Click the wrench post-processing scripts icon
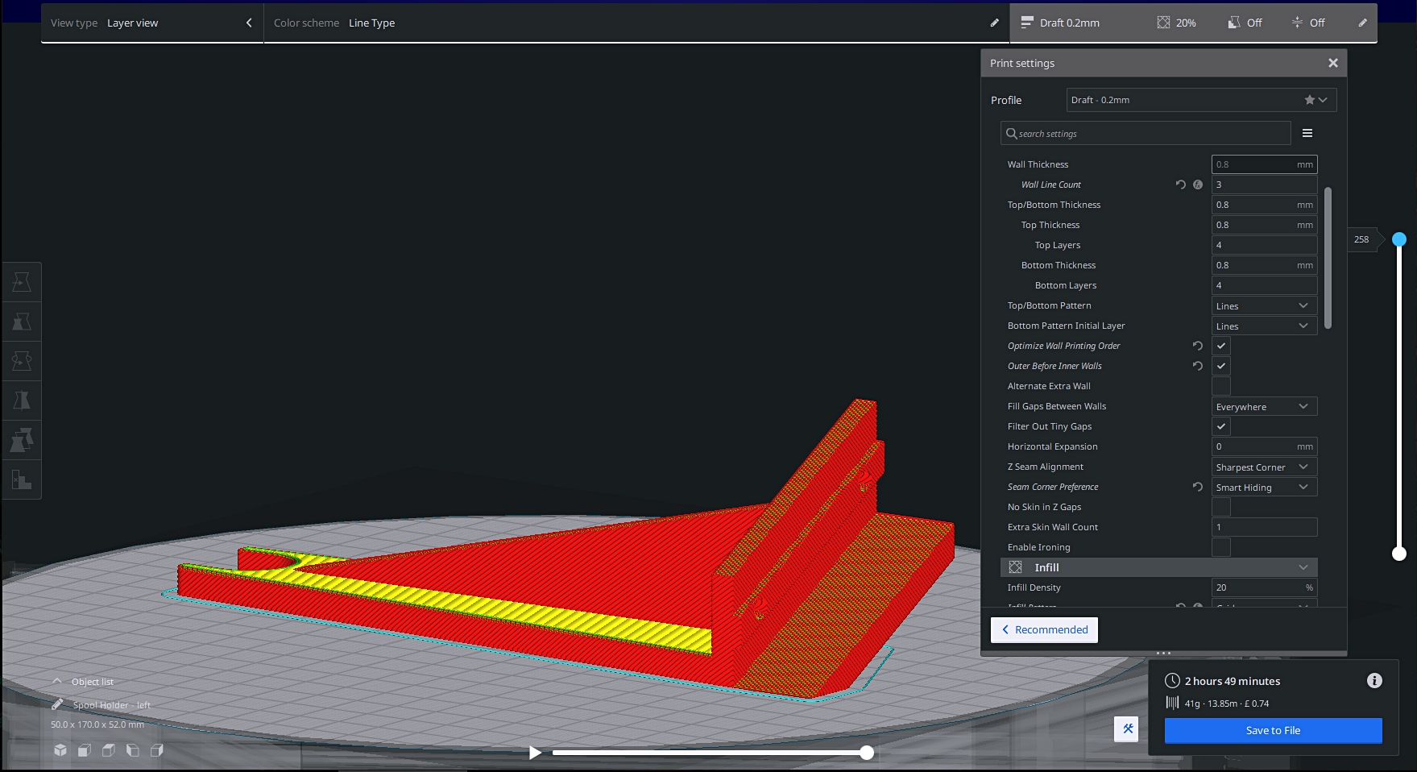This screenshot has width=1417, height=772. click(1127, 728)
